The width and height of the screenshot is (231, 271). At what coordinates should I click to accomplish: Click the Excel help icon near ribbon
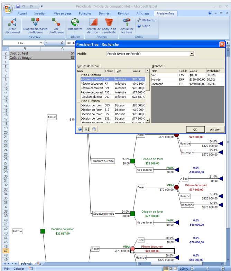pos(210,13)
